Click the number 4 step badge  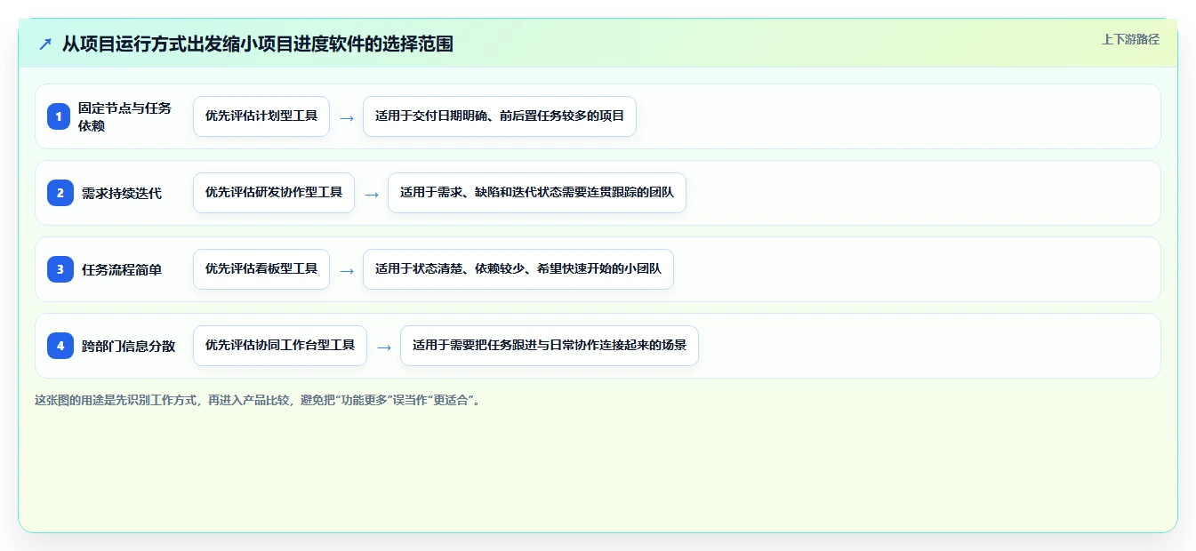tap(60, 346)
